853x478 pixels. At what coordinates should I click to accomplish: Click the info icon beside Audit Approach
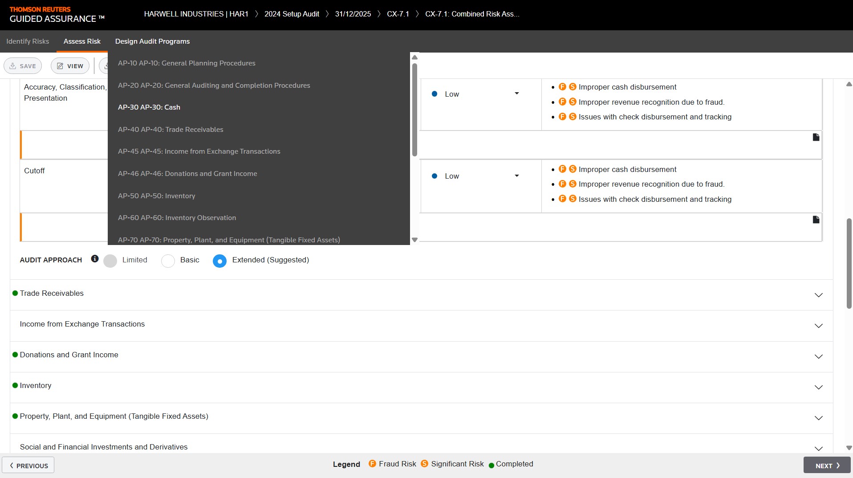94,259
